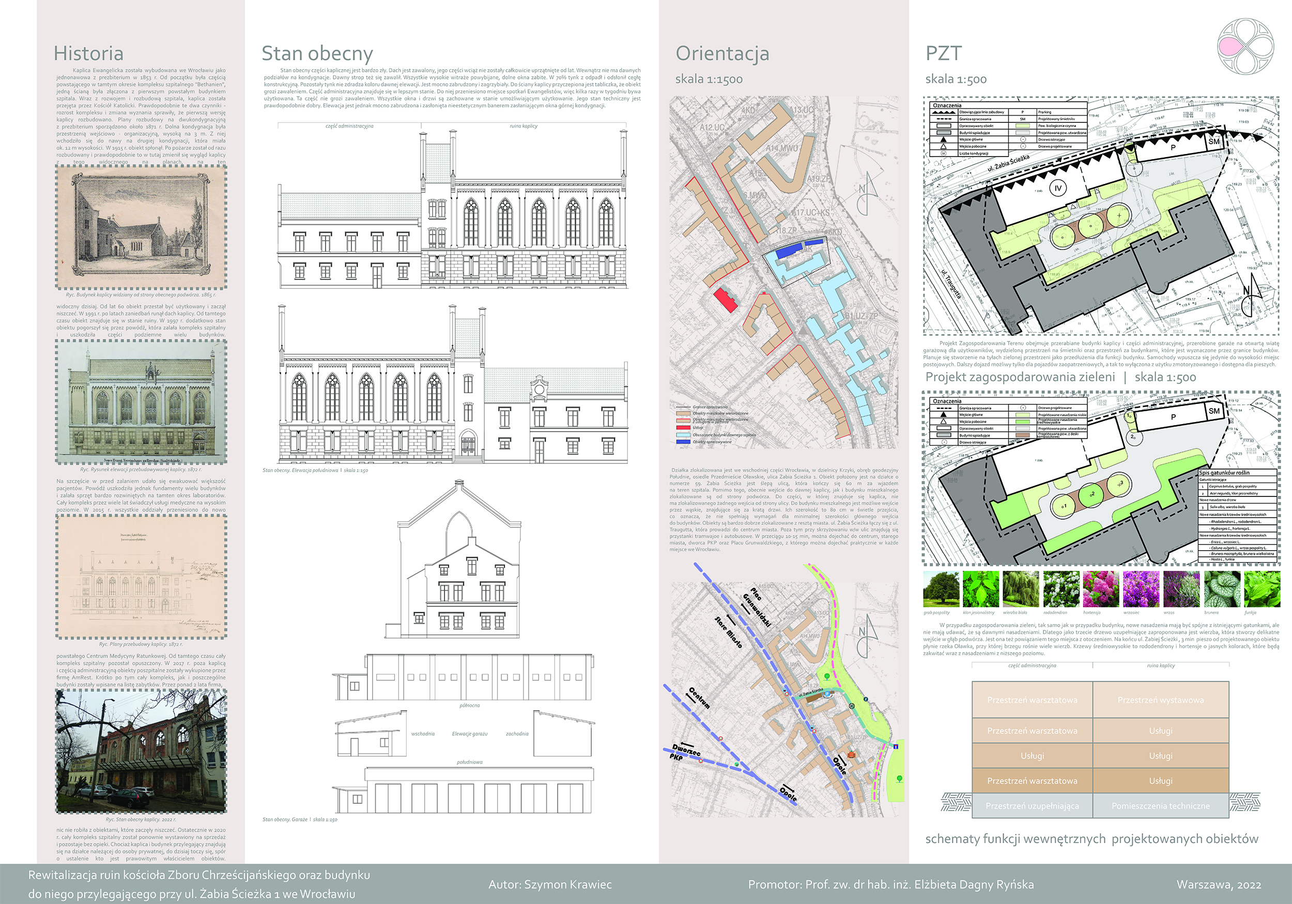
Task: Click 'Autor: Szymon Krawiec' in footer
Action: (550, 884)
